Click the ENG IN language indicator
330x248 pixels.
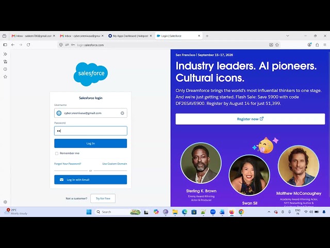tap(298, 212)
